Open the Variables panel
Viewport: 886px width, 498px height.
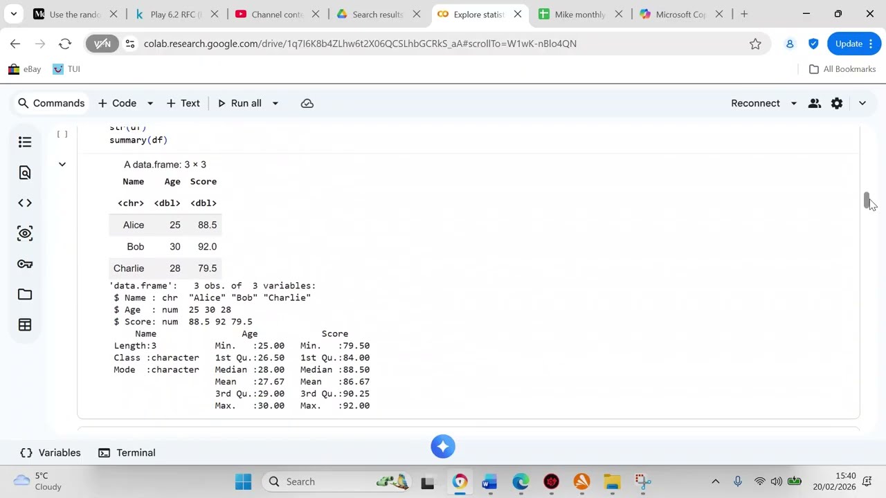[x=51, y=452]
